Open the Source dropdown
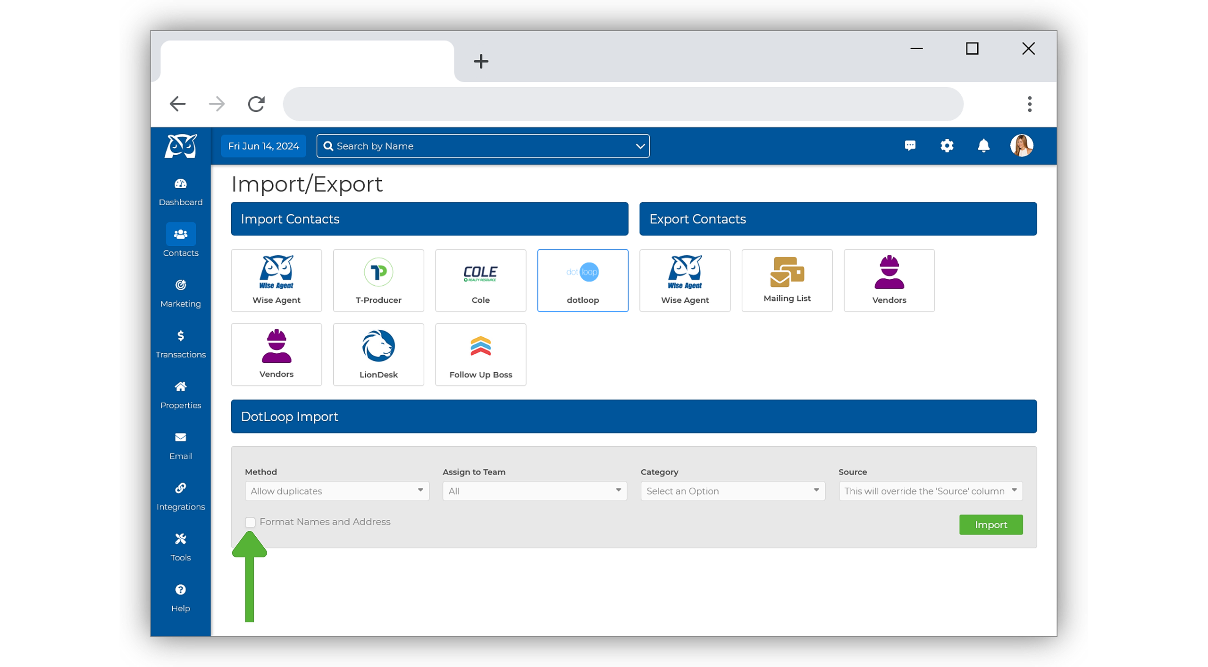Image resolution: width=1208 pixels, height=667 pixels. coord(931,491)
